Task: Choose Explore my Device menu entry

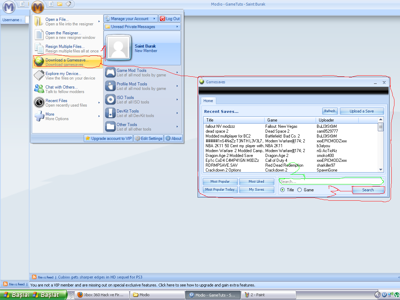Action: coord(68,75)
